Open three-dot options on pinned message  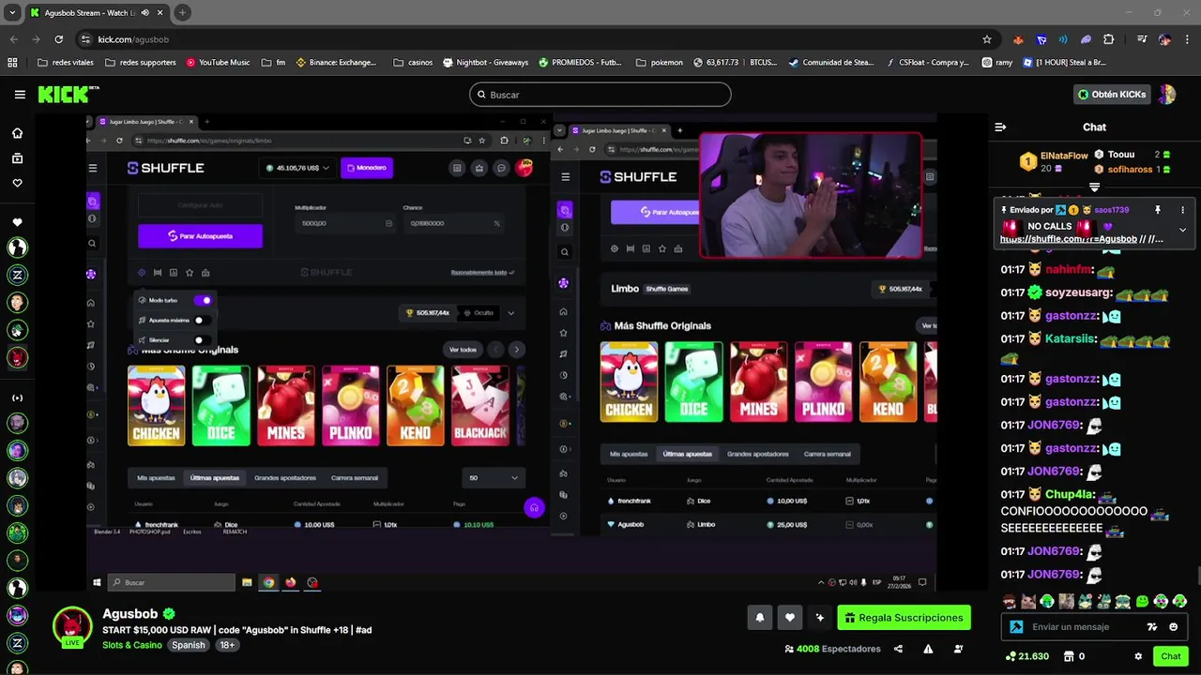pos(1182,210)
